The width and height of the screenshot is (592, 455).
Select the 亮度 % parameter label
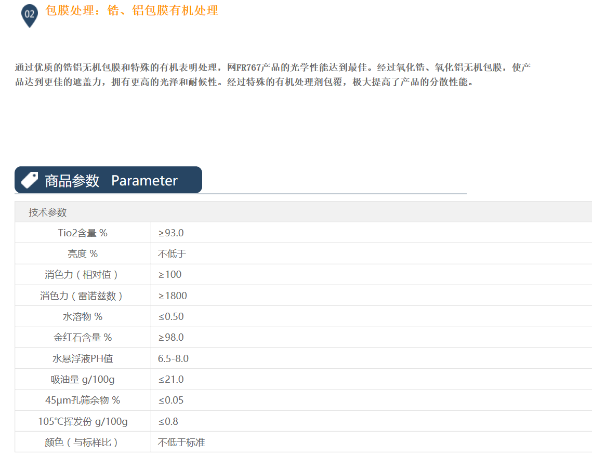coord(83,253)
